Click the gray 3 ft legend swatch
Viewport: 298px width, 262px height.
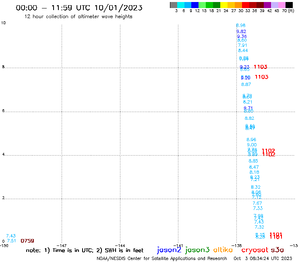pos(174,5)
